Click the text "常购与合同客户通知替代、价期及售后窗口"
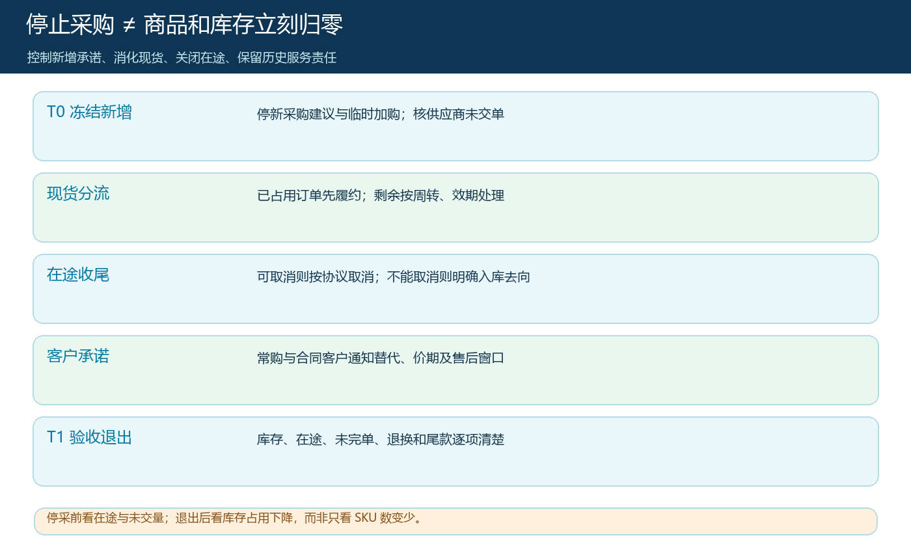This screenshot has height=540, width=911. pyautogui.click(x=381, y=358)
